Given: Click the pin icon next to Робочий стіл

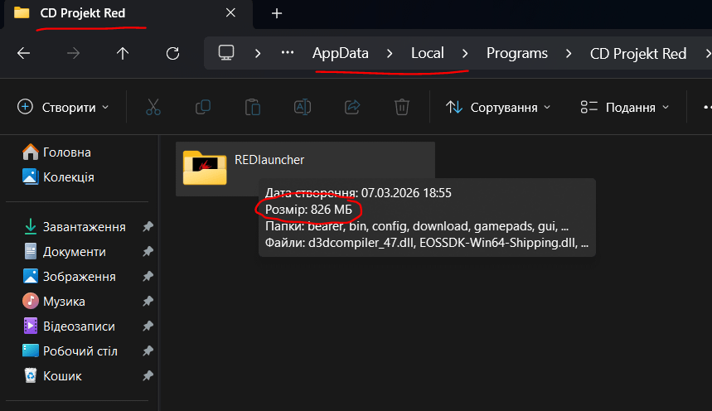Looking at the screenshot, I should 148,351.
